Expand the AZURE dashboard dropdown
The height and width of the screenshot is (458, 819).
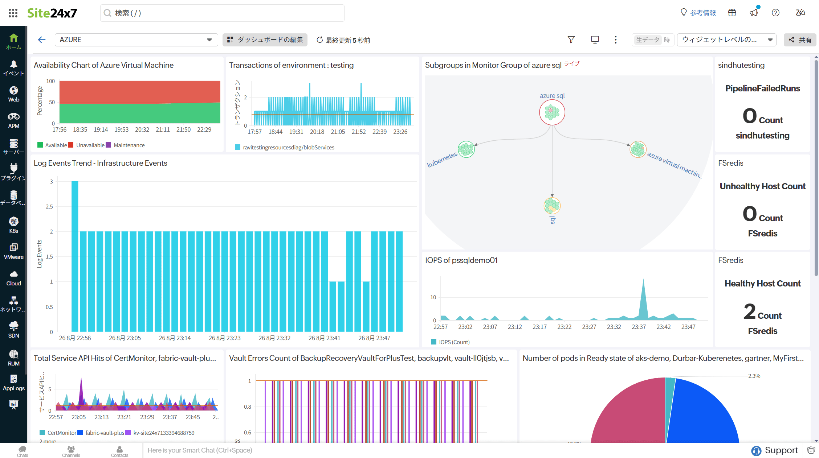click(136, 40)
